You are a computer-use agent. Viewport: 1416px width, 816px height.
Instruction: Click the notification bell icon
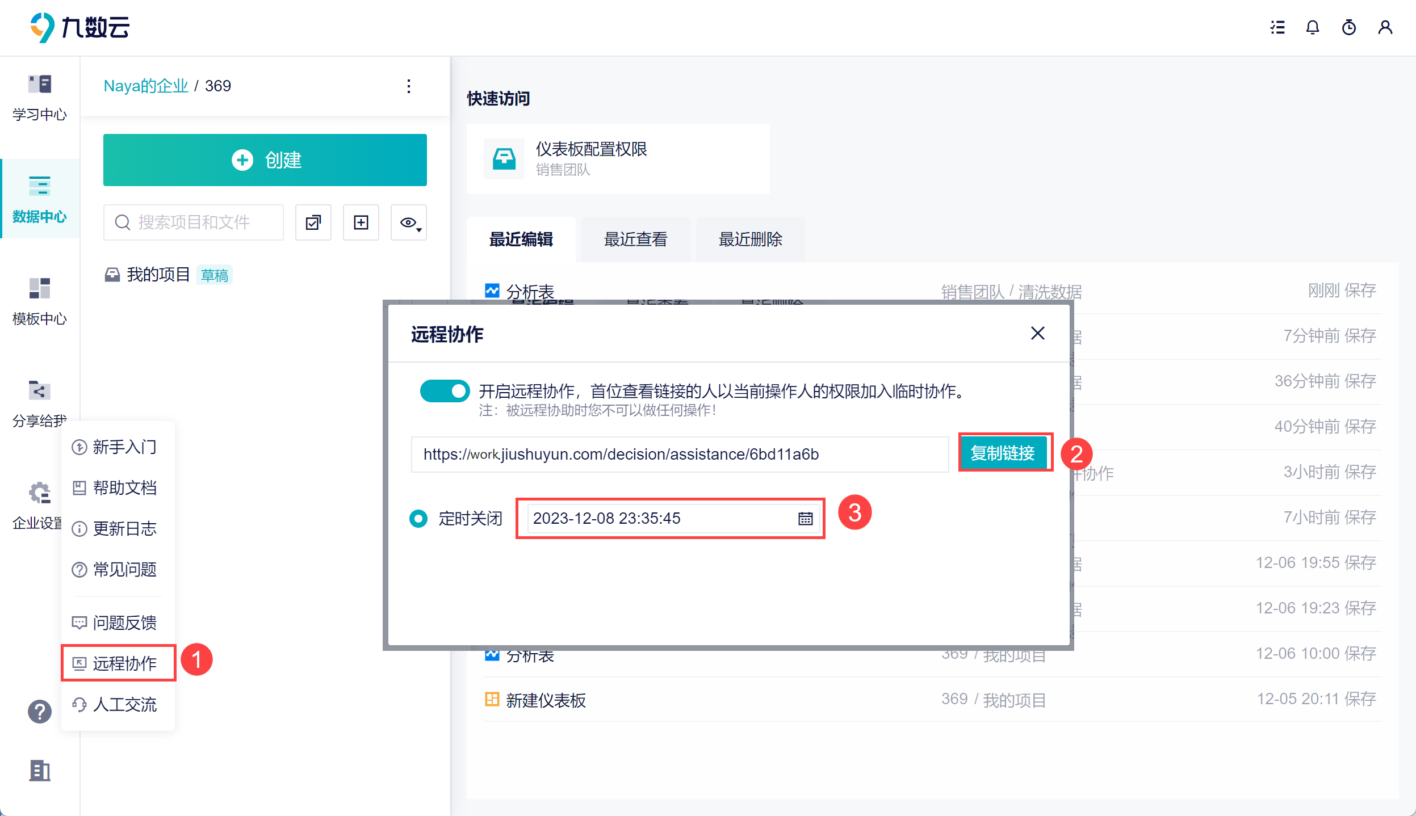click(1312, 27)
